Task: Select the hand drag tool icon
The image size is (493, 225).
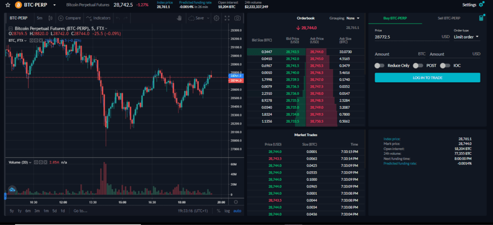Action: [179, 18]
